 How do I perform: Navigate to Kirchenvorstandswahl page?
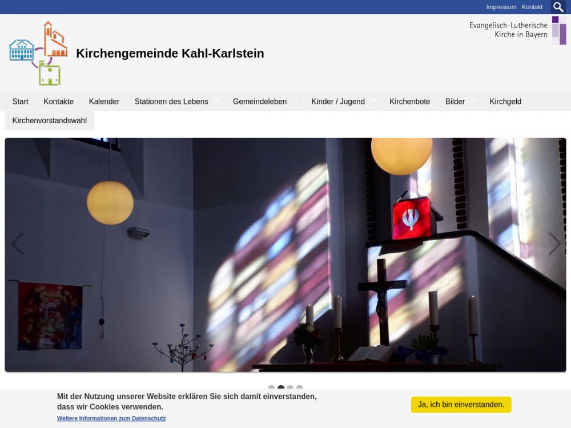50,120
